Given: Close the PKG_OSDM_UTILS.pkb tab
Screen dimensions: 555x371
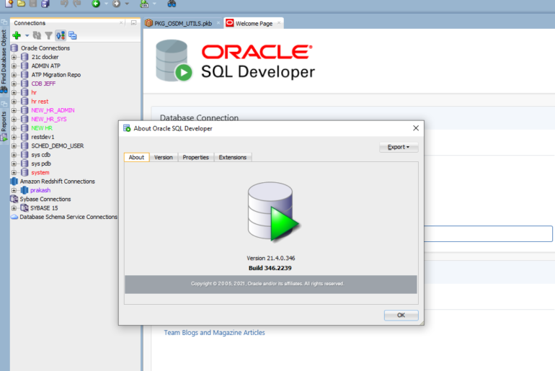Looking at the screenshot, I should (218, 23).
